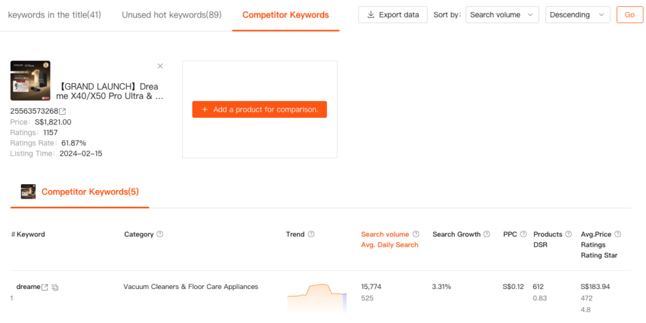Click Add a product for comparison button
The image size is (646, 323).
(x=259, y=109)
